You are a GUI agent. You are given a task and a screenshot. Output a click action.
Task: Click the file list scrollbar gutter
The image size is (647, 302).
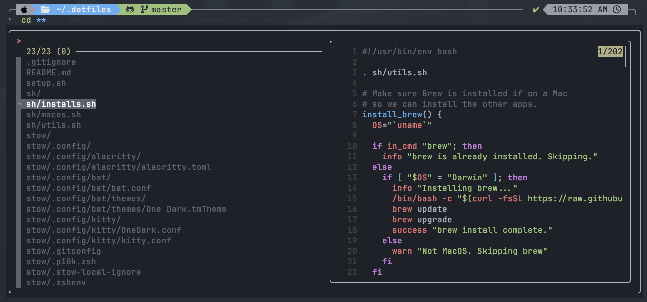(x=19, y=172)
